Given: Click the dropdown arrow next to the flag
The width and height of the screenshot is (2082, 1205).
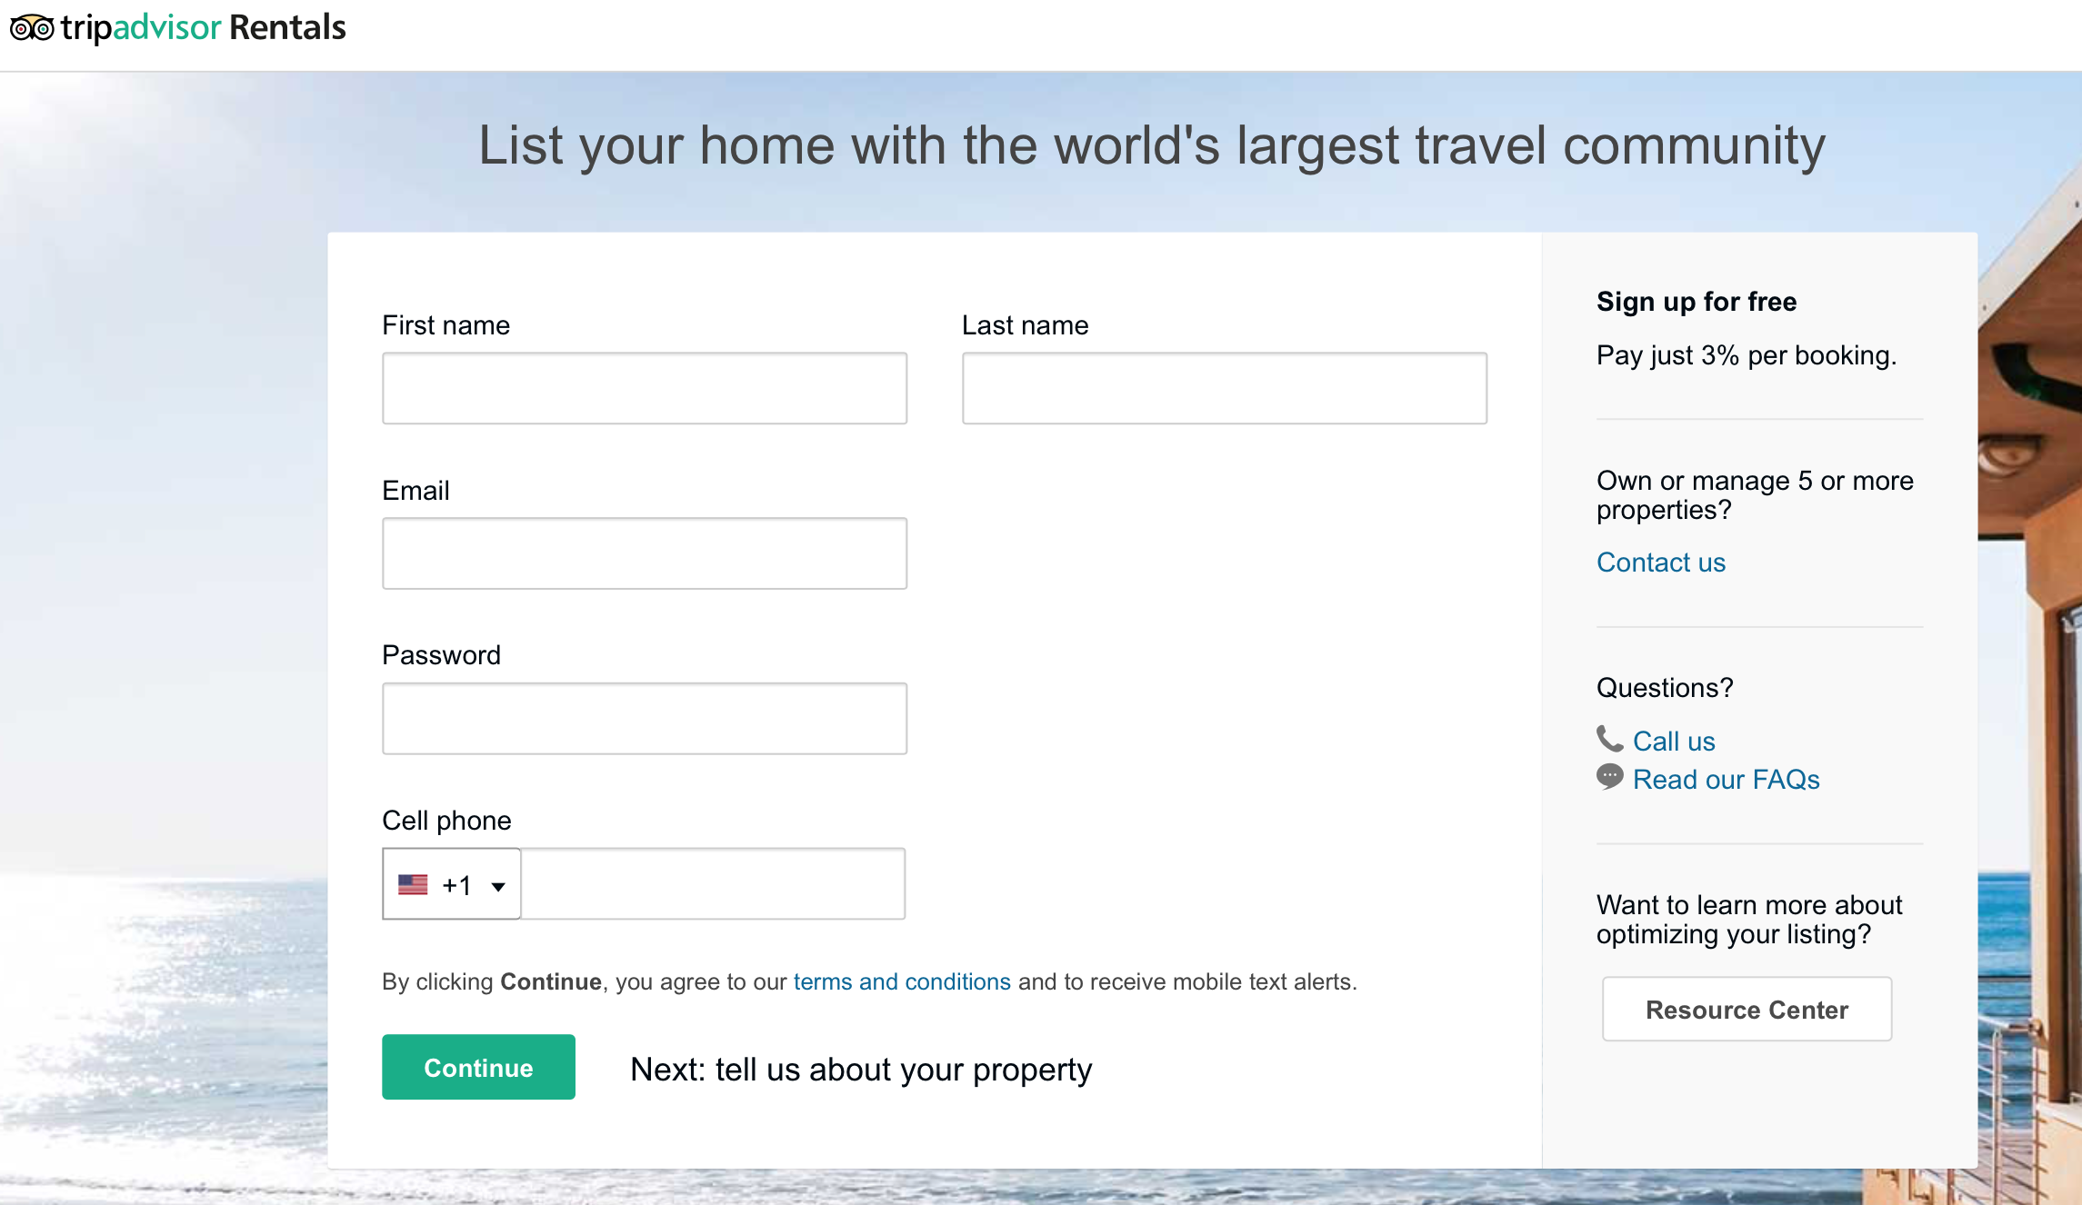Looking at the screenshot, I should click(498, 884).
